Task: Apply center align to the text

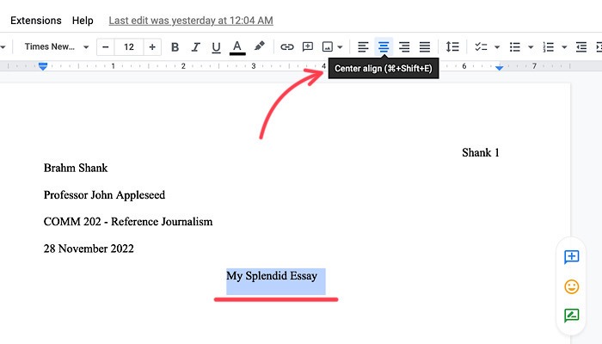Action: point(384,46)
